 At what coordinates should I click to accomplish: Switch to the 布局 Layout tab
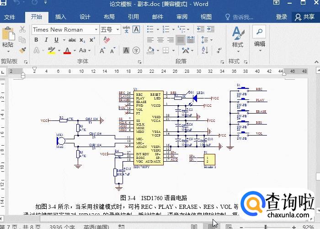(109, 17)
